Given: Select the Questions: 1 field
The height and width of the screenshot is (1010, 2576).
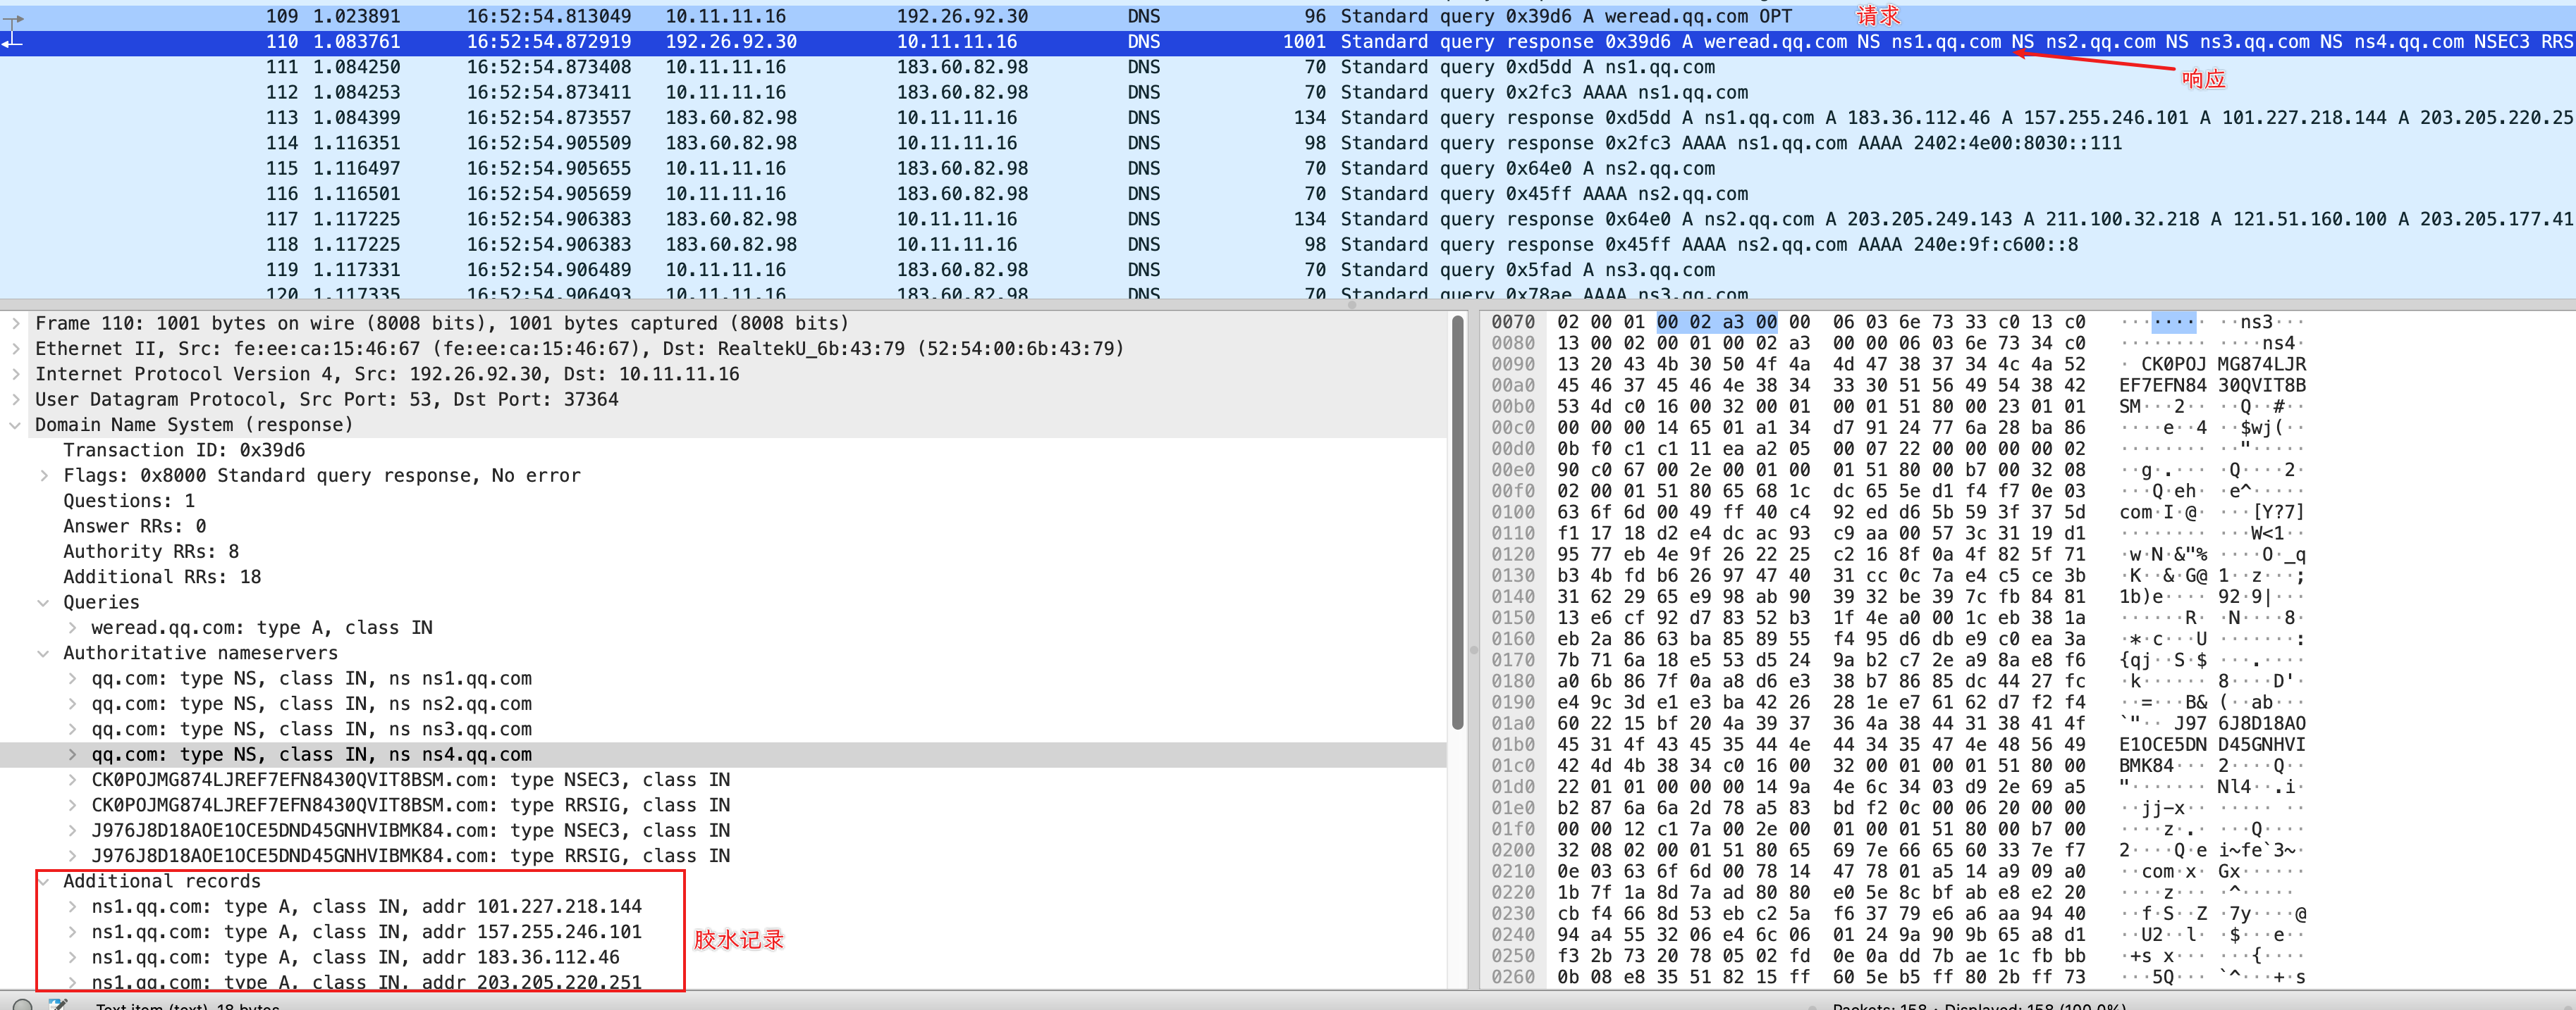Looking at the screenshot, I should pos(129,501).
